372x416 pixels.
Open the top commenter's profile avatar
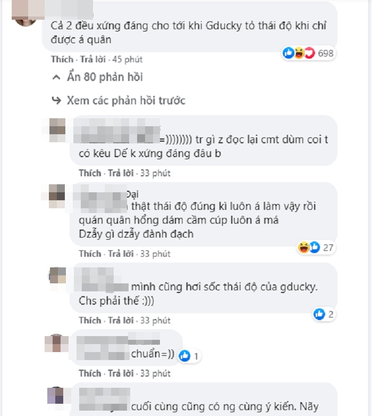coord(25,13)
